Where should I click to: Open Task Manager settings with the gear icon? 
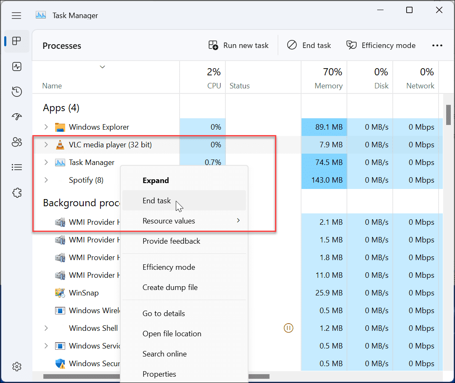point(17,366)
